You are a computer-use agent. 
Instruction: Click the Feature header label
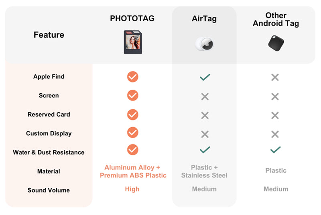49,35
